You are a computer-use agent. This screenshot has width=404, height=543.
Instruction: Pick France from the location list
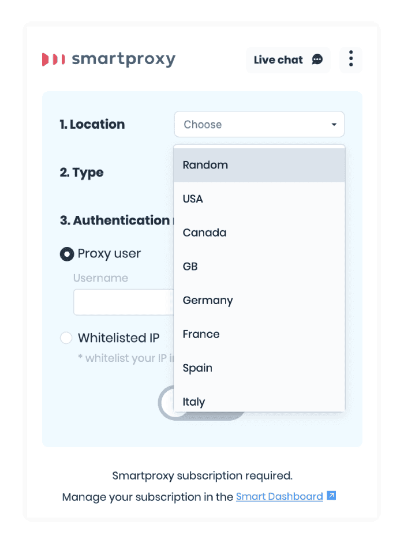[x=259, y=334]
